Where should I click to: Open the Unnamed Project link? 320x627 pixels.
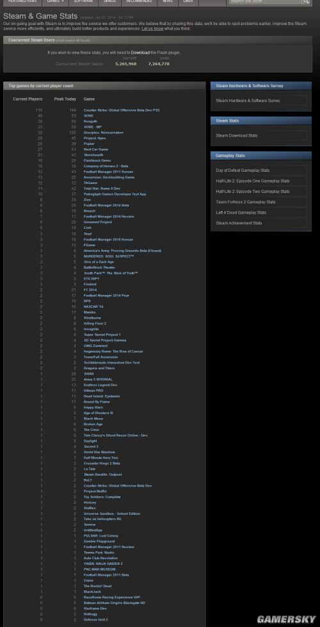[98, 222]
